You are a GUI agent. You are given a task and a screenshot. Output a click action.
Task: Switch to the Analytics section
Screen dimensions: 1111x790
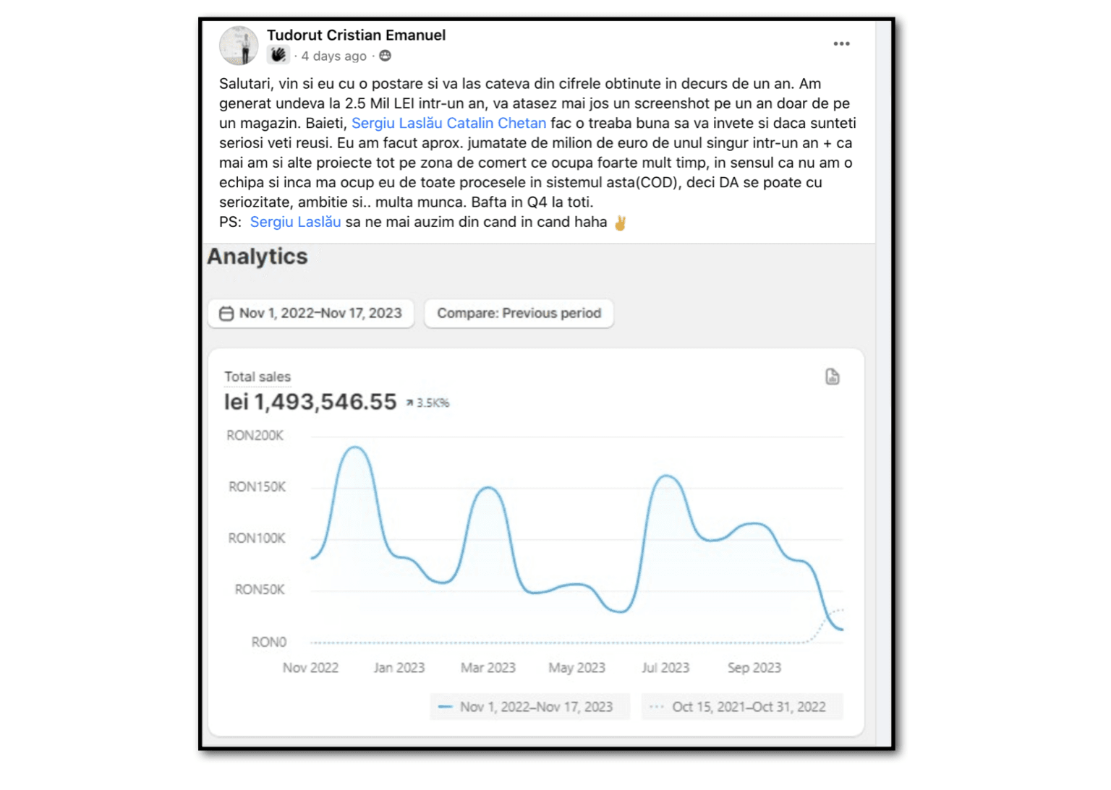point(257,257)
